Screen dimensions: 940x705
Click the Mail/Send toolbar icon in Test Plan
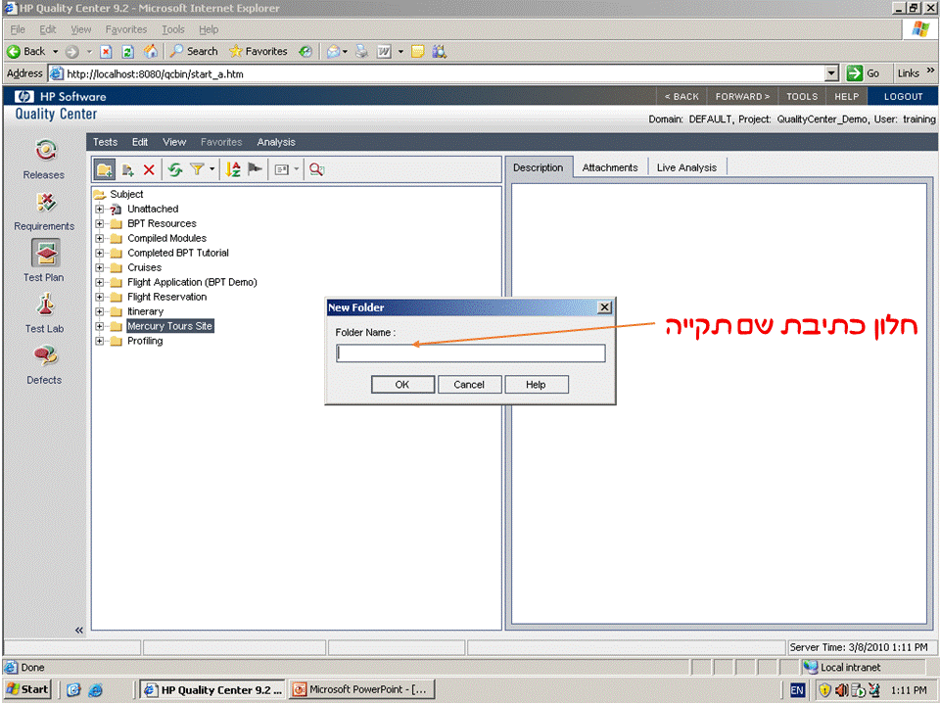(x=282, y=170)
